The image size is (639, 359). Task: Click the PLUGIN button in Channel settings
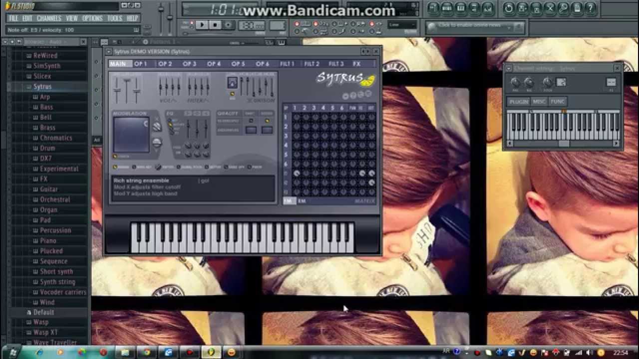pyautogui.click(x=519, y=102)
